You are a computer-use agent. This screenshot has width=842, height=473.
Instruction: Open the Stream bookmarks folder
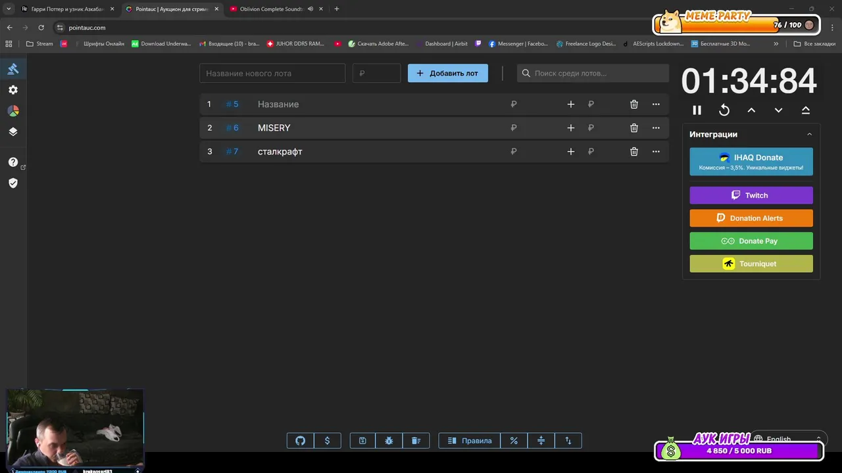(x=39, y=44)
